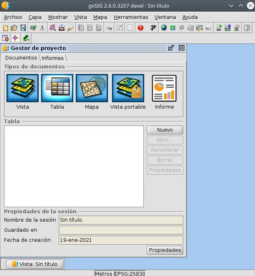The width and height of the screenshot is (255, 276).
Task: Switch to the Informes tab
Action: point(52,58)
